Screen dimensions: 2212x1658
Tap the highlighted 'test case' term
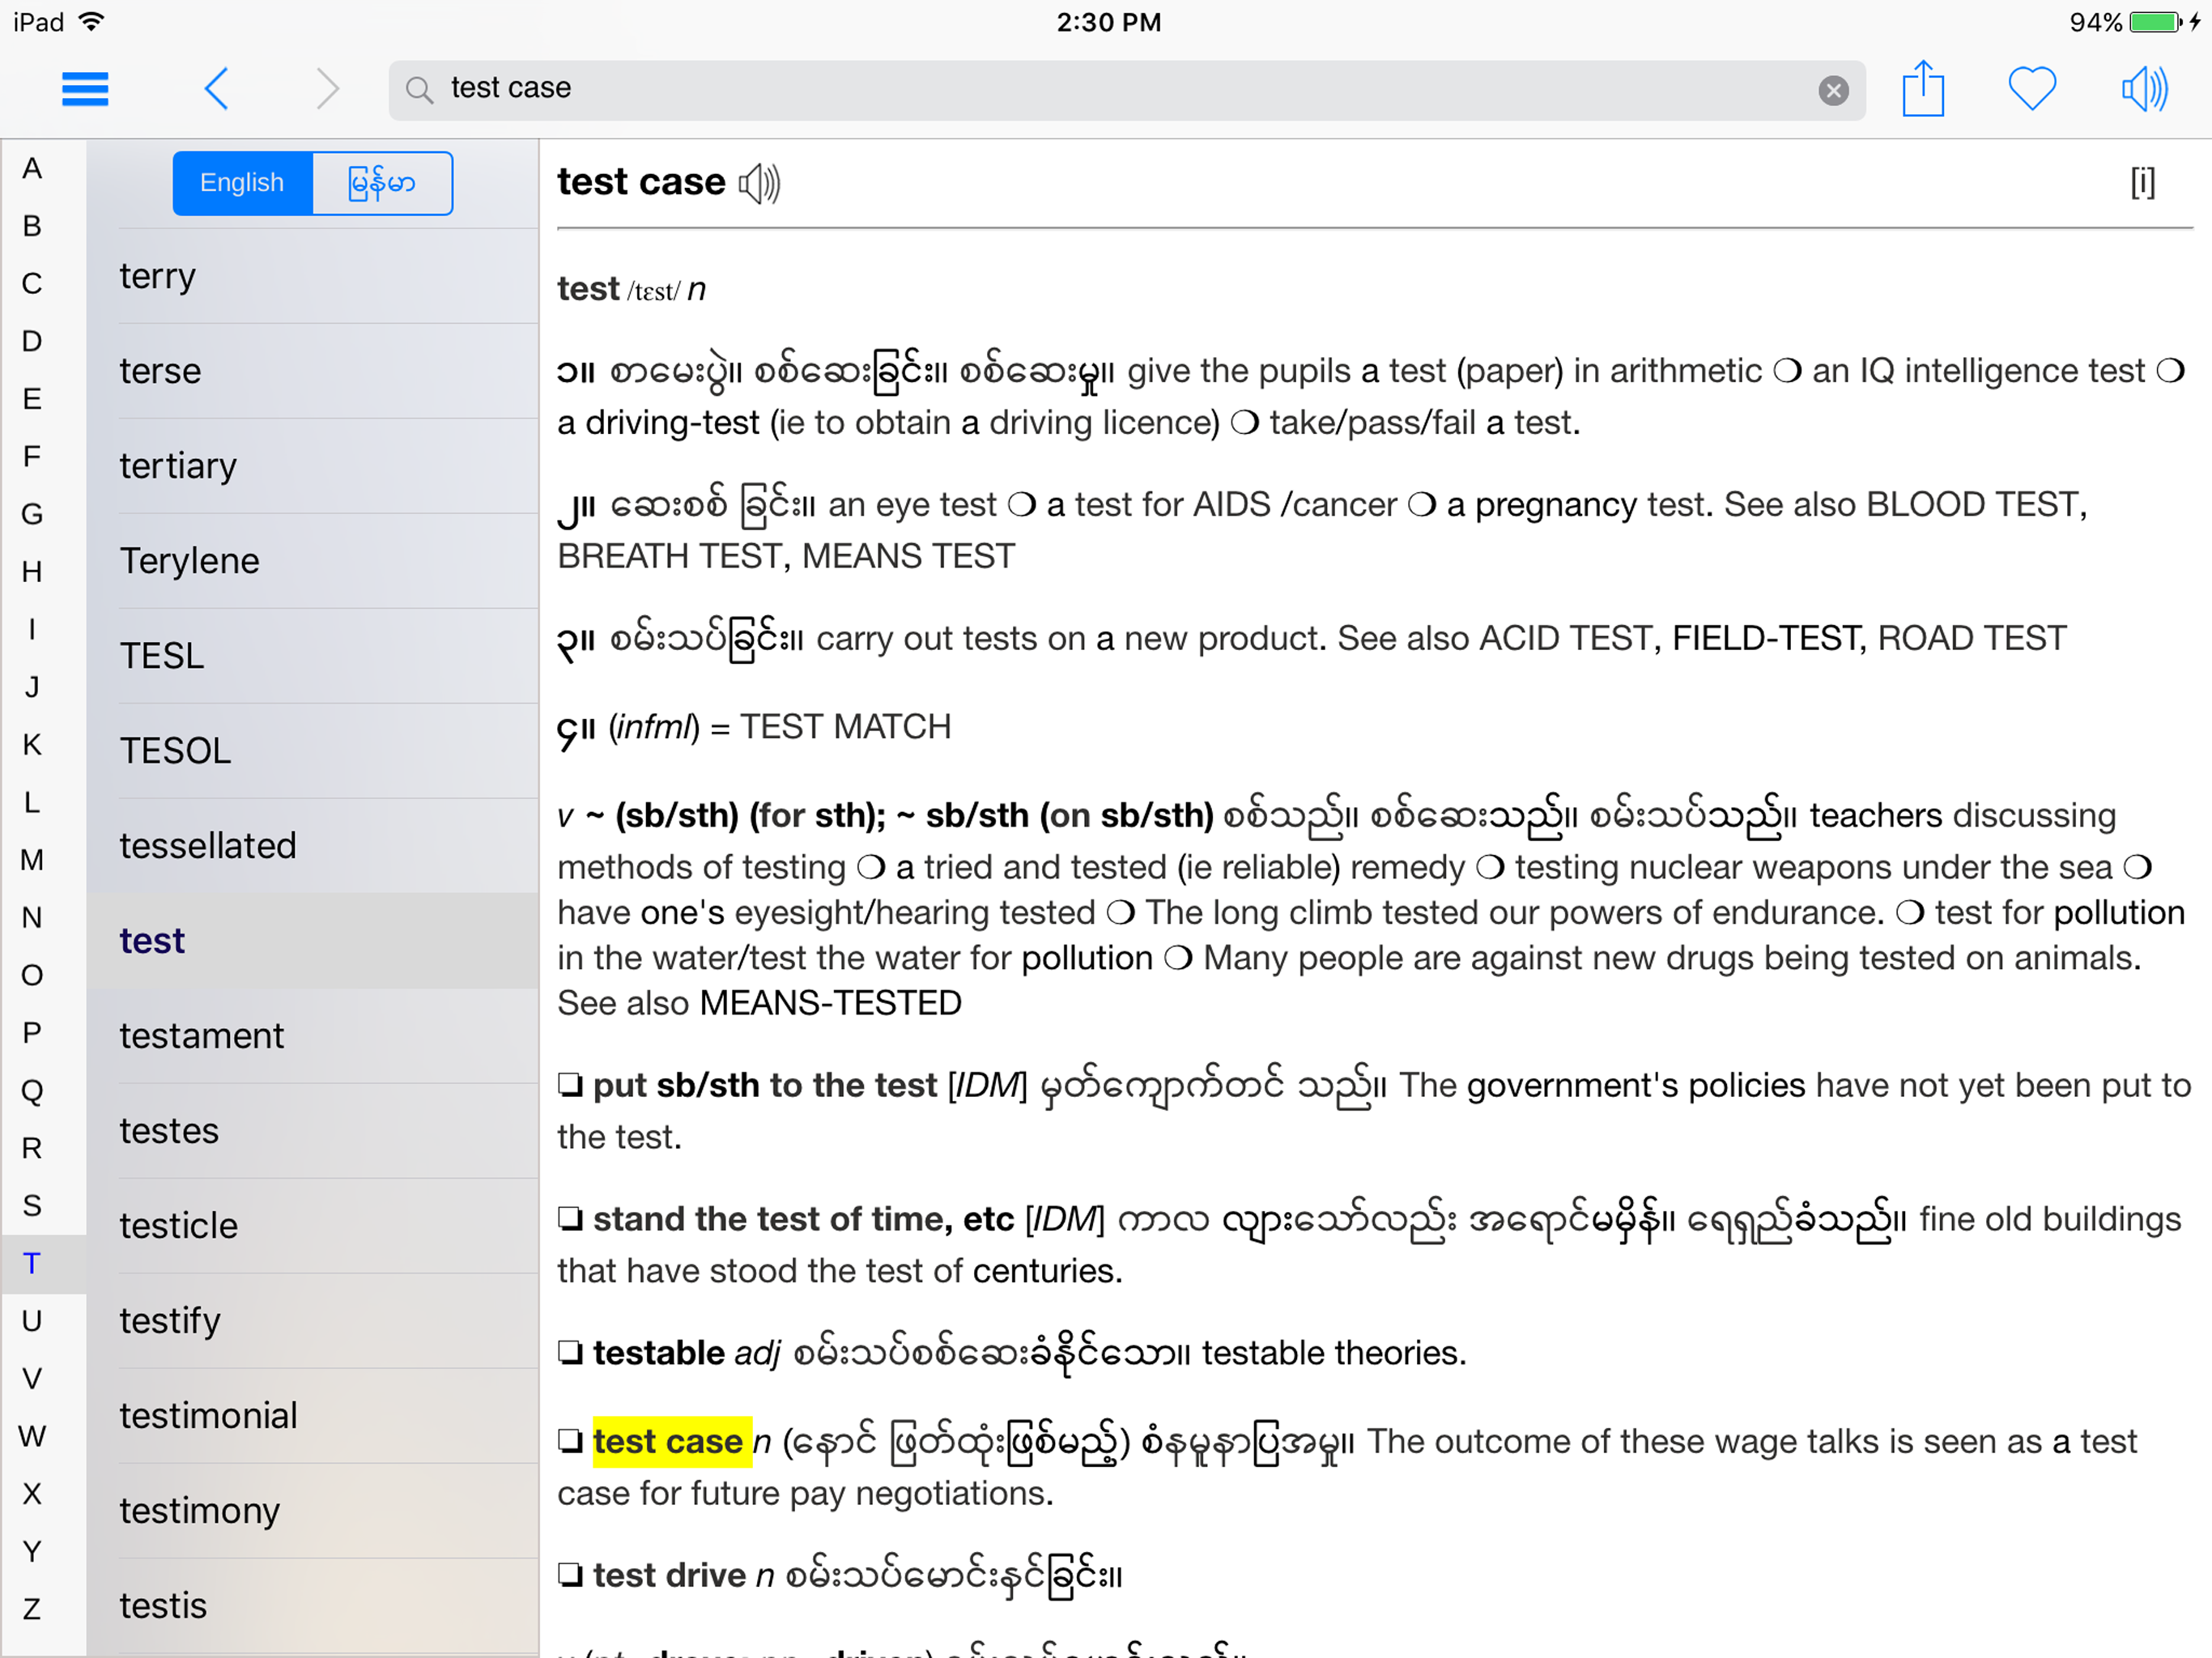(x=670, y=1442)
